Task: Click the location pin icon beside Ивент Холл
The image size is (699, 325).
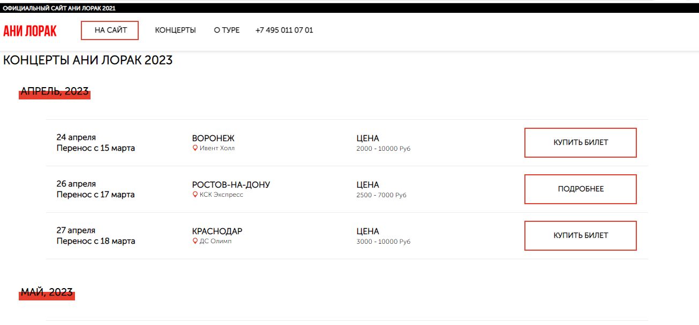Action: 196,148
